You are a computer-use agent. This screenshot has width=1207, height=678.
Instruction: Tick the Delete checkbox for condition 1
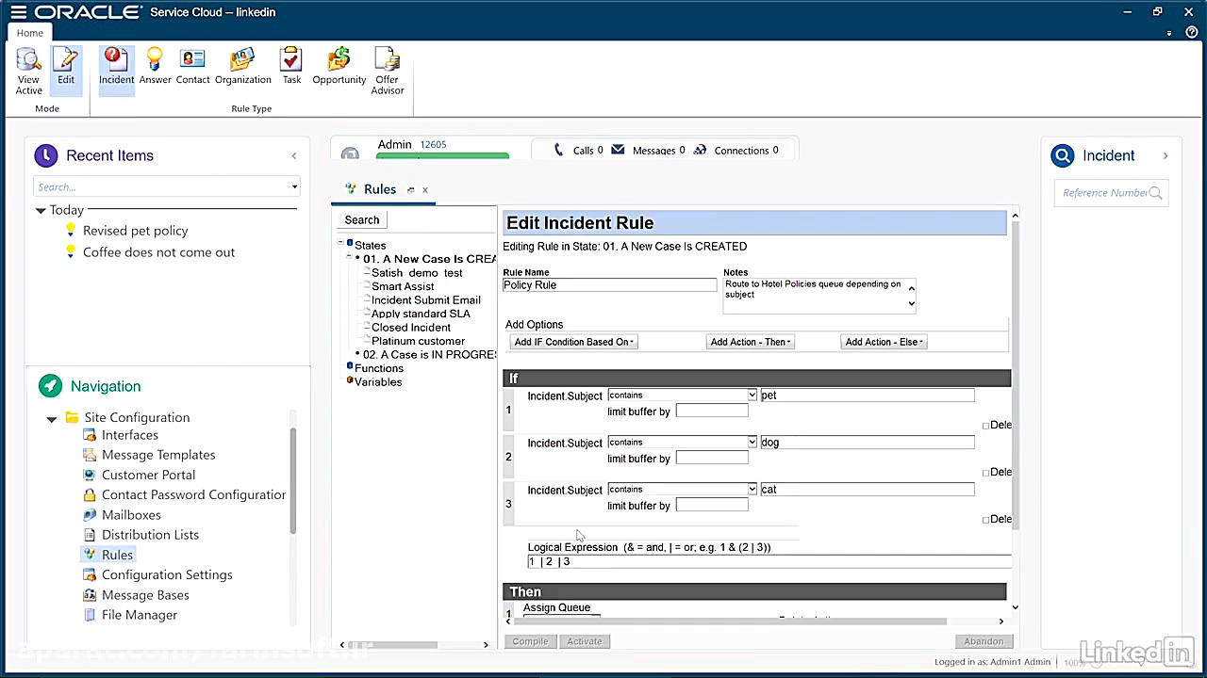[x=986, y=426]
